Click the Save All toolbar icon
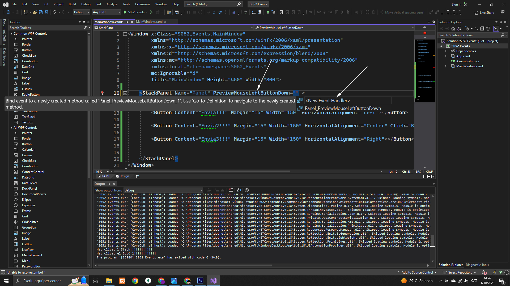510x286 pixels. coord(46,12)
